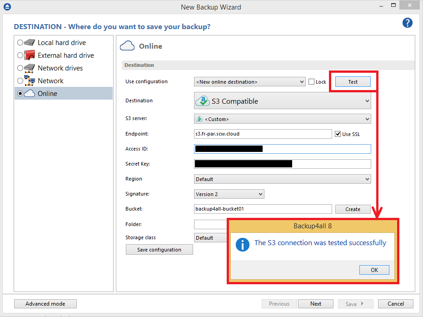The image size is (423, 317).
Task: Click the Custom S3 server icon
Action: [x=199, y=119]
